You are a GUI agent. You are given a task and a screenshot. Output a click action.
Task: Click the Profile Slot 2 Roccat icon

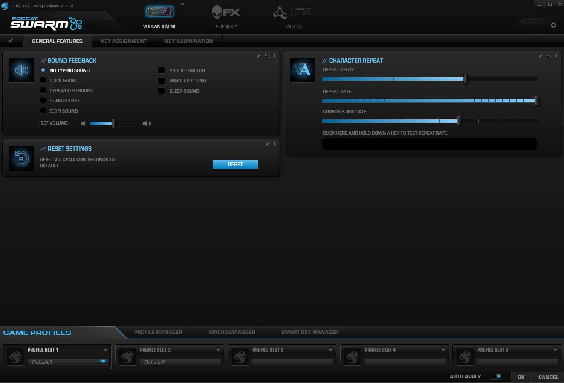coord(127,356)
